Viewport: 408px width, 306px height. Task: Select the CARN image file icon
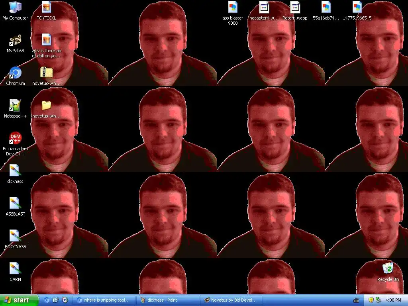(15, 269)
